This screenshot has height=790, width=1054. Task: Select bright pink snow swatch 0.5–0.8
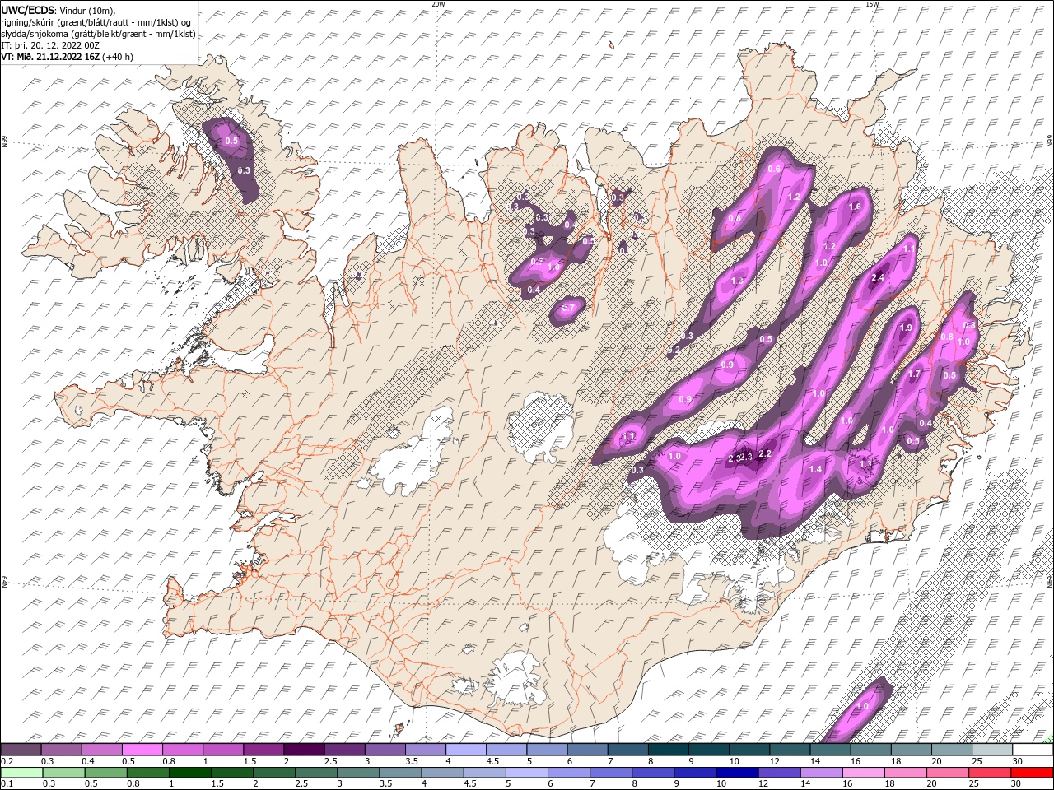pyautogui.click(x=142, y=750)
